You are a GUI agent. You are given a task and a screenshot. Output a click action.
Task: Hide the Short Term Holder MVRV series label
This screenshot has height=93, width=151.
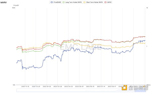[x=94, y=2]
